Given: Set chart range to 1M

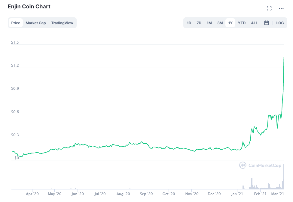Looking at the screenshot, I should tap(209, 23).
